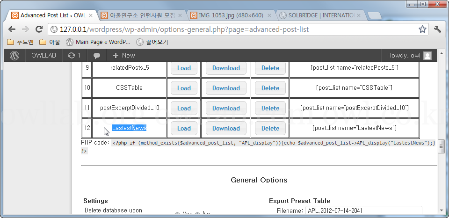Download the postExcerptDivided_10 preset
Viewport: 449px width, 218px height.
(x=226, y=108)
